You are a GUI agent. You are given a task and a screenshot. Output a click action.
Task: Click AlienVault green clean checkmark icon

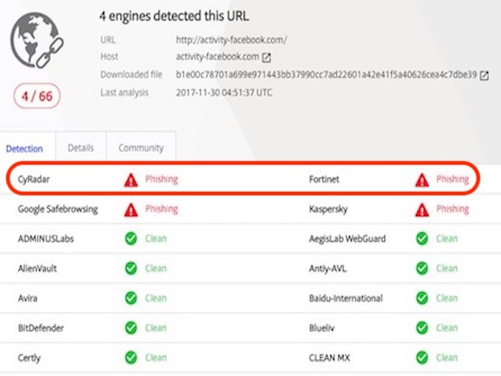coord(131,268)
